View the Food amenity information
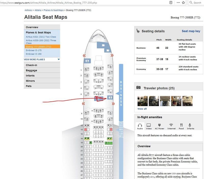Screen dimensions: 204x179 coord(181,126)
